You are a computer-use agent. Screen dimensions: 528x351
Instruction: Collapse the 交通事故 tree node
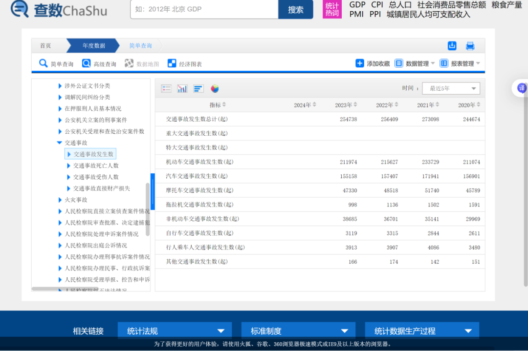click(60, 143)
